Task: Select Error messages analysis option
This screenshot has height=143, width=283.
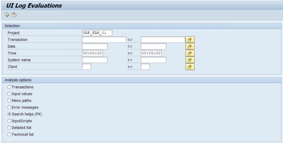Action: [x=9, y=107]
